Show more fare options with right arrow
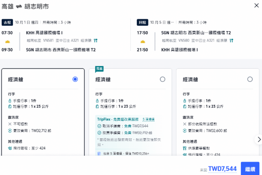262x175 pixels. click(259, 139)
